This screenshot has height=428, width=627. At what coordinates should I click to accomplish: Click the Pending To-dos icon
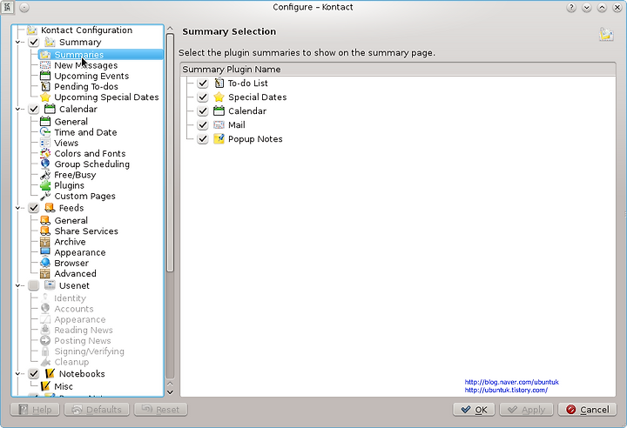point(45,87)
